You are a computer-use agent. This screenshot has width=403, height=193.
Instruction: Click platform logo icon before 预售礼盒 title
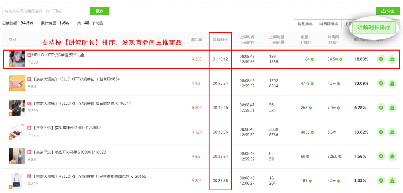point(29,55)
